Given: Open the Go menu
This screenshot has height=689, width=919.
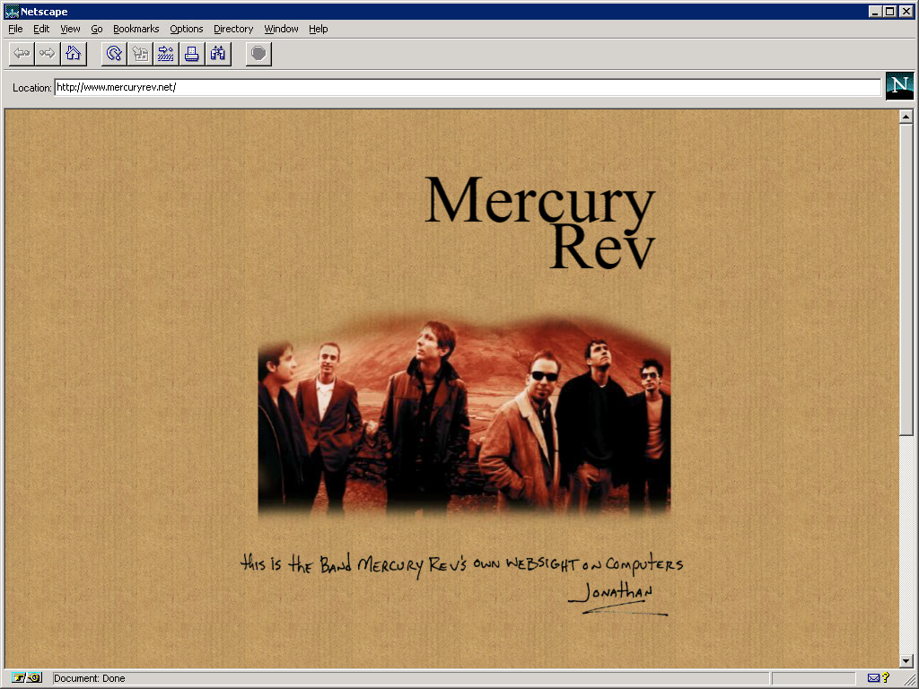Looking at the screenshot, I should click(x=97, y=29).
